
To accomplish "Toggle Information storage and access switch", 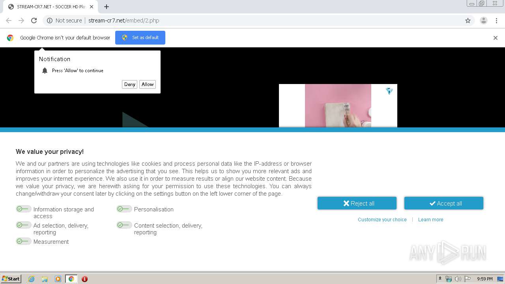I will [23, 209].
